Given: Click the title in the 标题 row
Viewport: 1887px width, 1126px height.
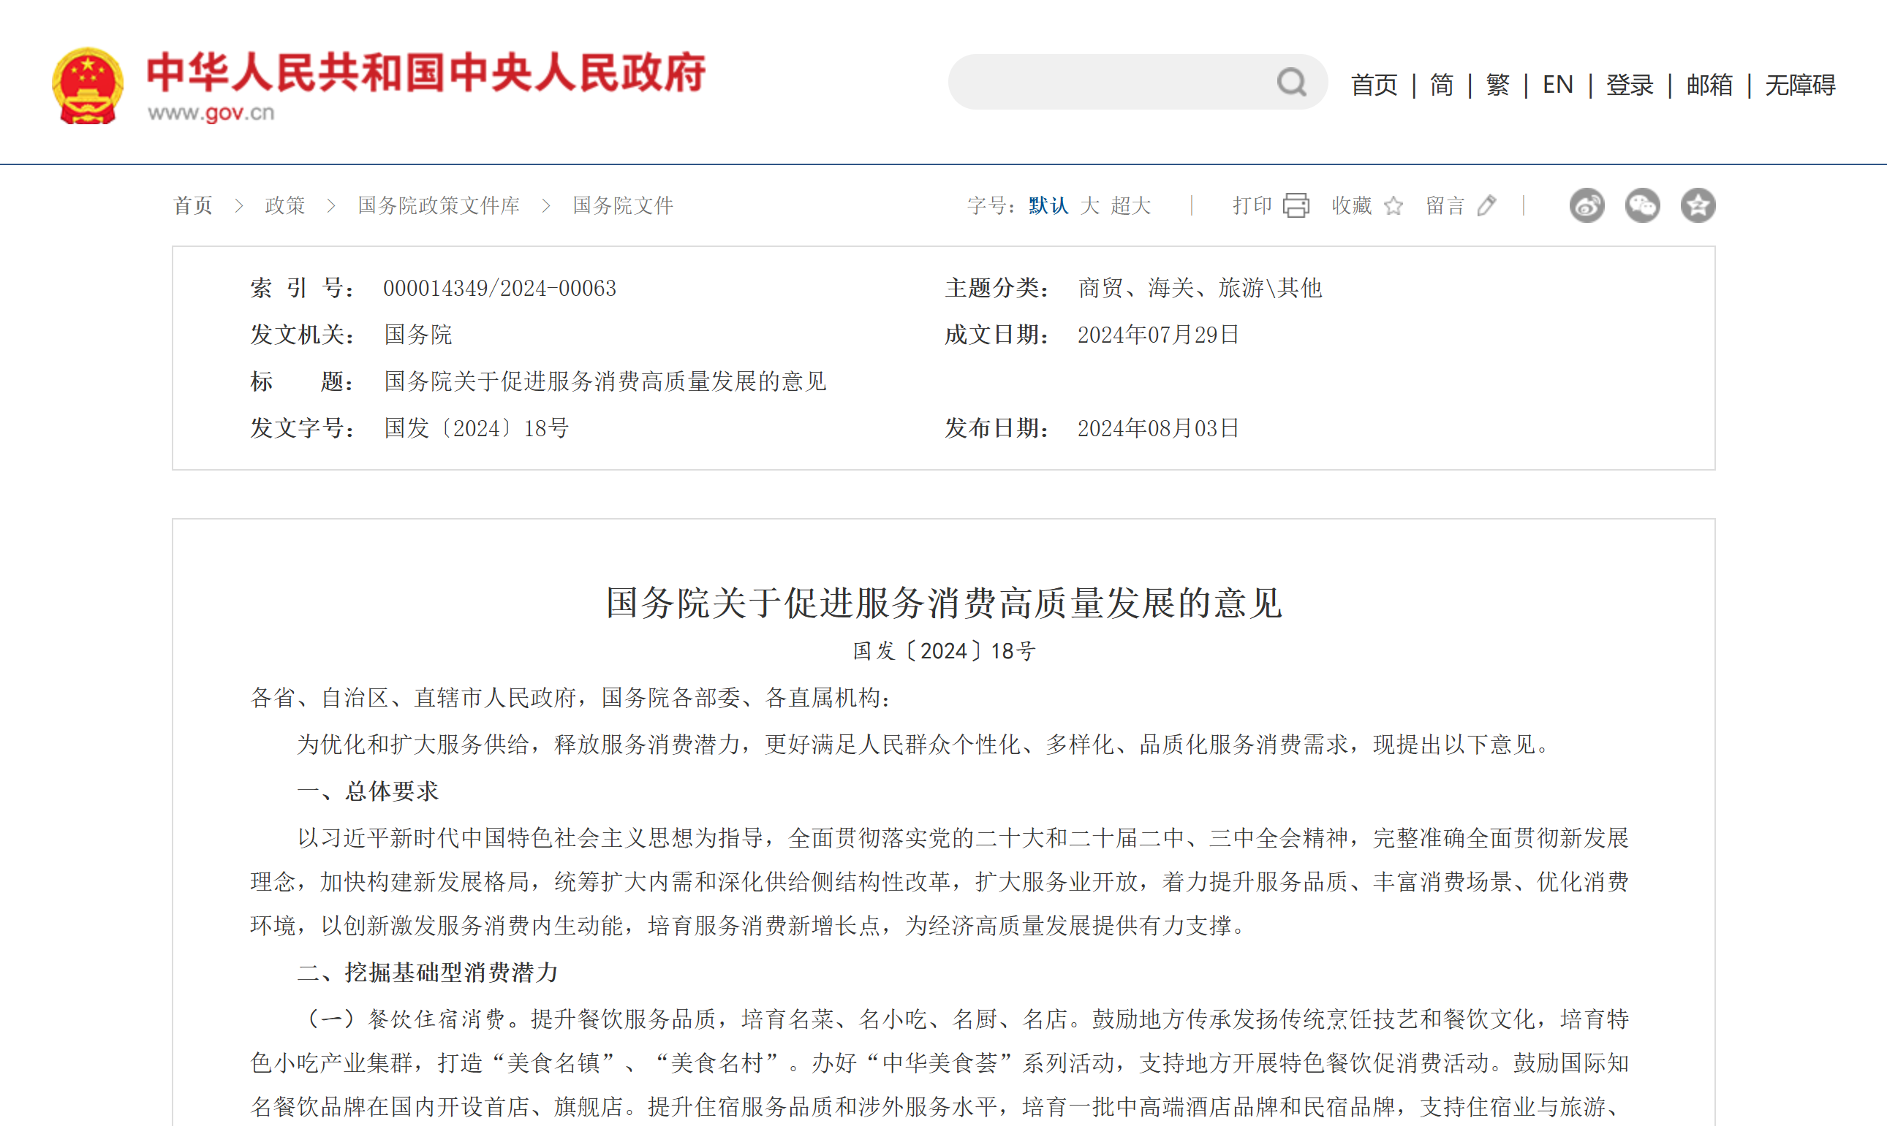Looking at the screenshot, I should click(605, 381).
